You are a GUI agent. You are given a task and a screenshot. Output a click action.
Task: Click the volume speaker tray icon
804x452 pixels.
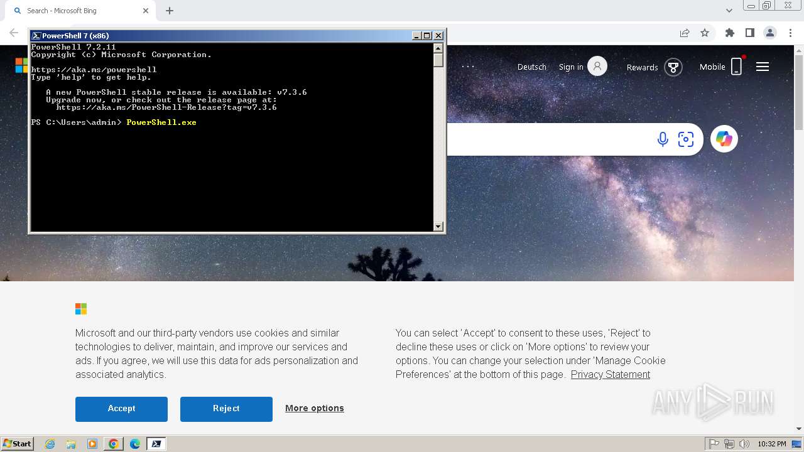point(744,444)
